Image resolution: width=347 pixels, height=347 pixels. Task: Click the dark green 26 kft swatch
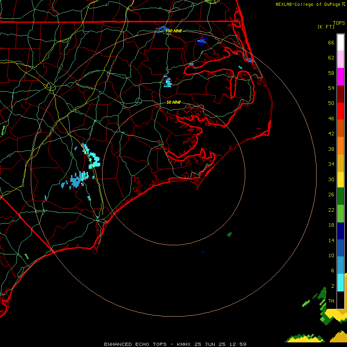340,196
